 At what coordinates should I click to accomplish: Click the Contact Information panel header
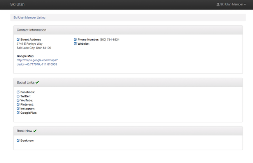pyautogui.click(x=128, y=30)
